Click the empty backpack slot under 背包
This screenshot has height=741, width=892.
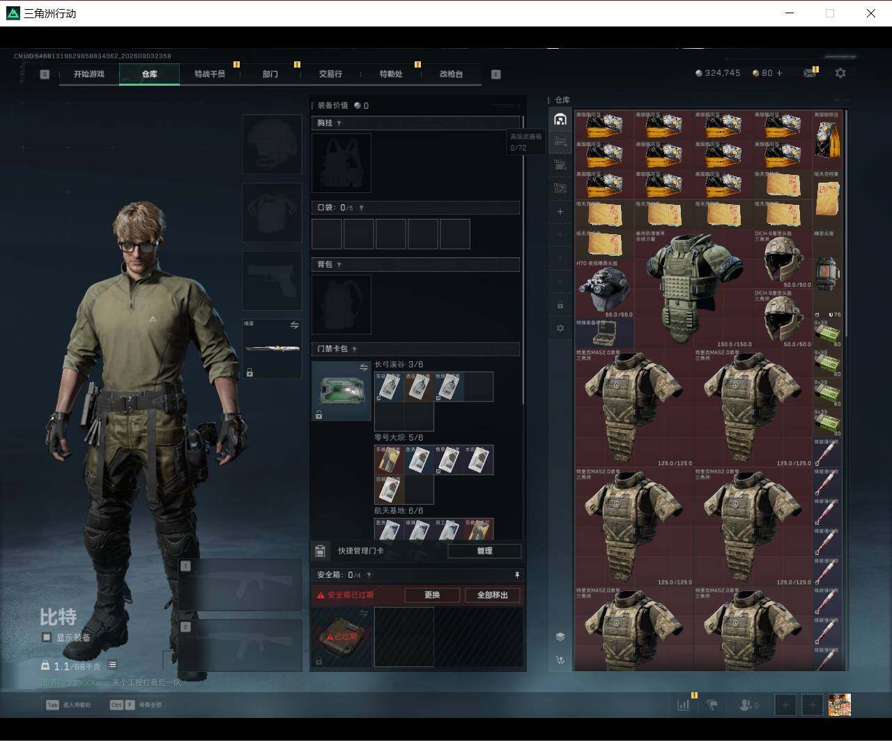[341, 305]
